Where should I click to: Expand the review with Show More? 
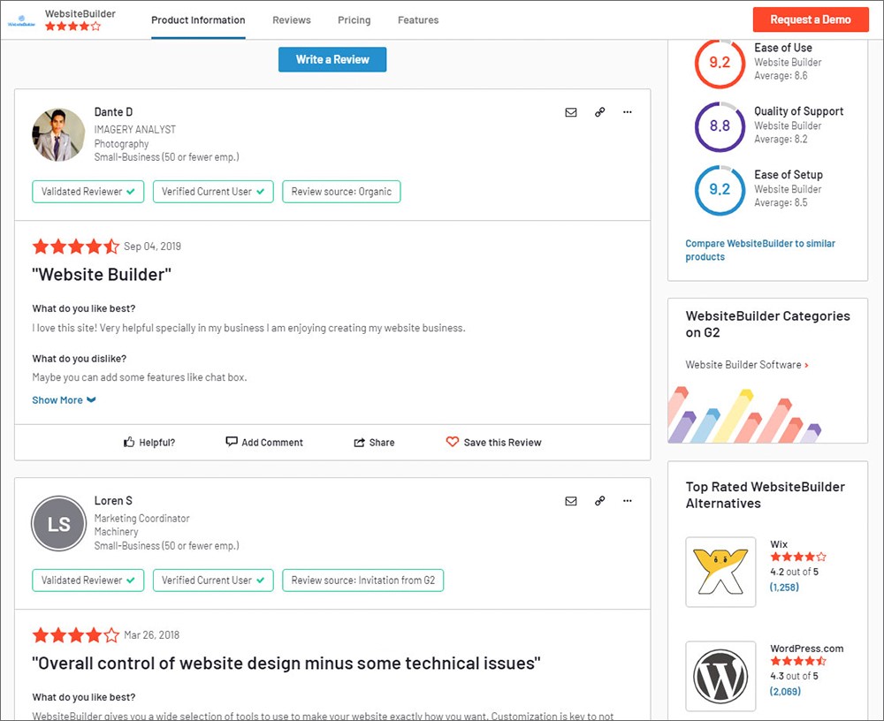[64, 400]
